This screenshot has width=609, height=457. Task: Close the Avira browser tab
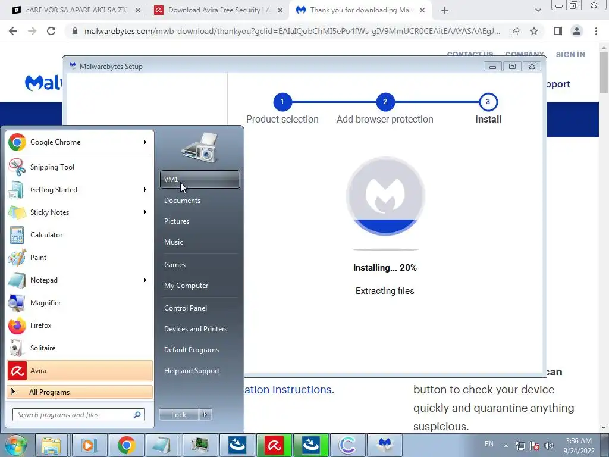(x=280, y=11)
